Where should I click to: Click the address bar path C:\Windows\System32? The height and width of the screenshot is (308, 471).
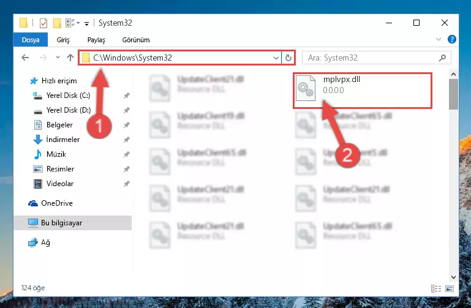[x=132, y=58]
